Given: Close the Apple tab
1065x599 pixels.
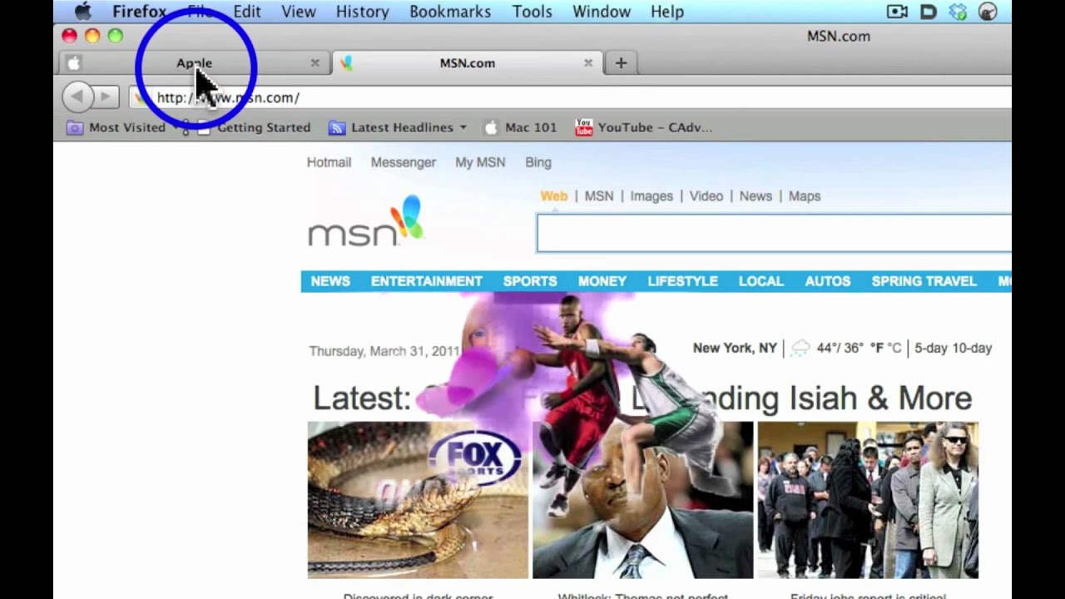Looking at the screenshot, I should pyautogui.click(x=315, y=63).
